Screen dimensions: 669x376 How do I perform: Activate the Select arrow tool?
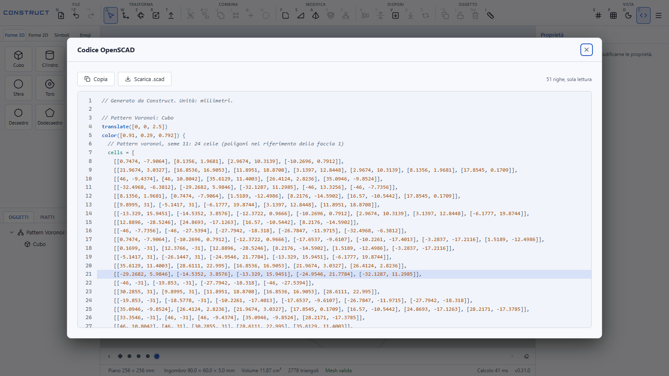(x=111, y=15)
